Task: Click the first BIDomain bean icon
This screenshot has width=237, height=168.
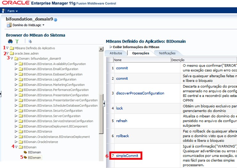Action: point(25,152)
